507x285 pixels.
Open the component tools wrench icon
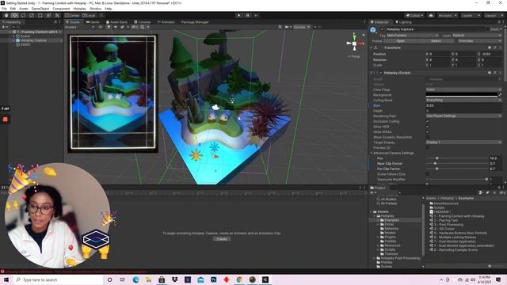click(280, 27)
